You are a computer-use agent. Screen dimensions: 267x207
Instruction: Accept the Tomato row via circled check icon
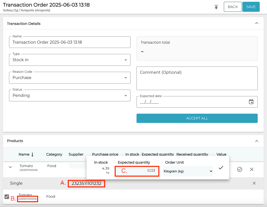click(239, 169)
